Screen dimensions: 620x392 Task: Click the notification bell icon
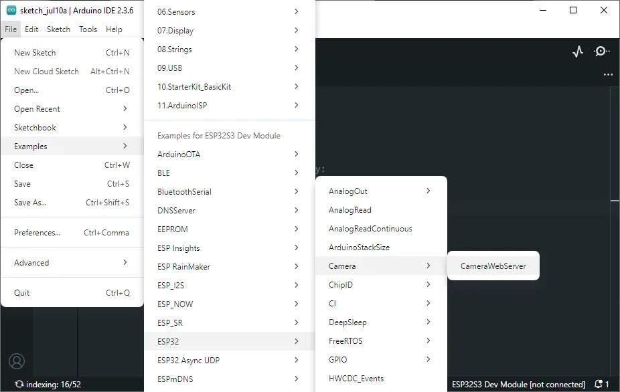[599, 384]
